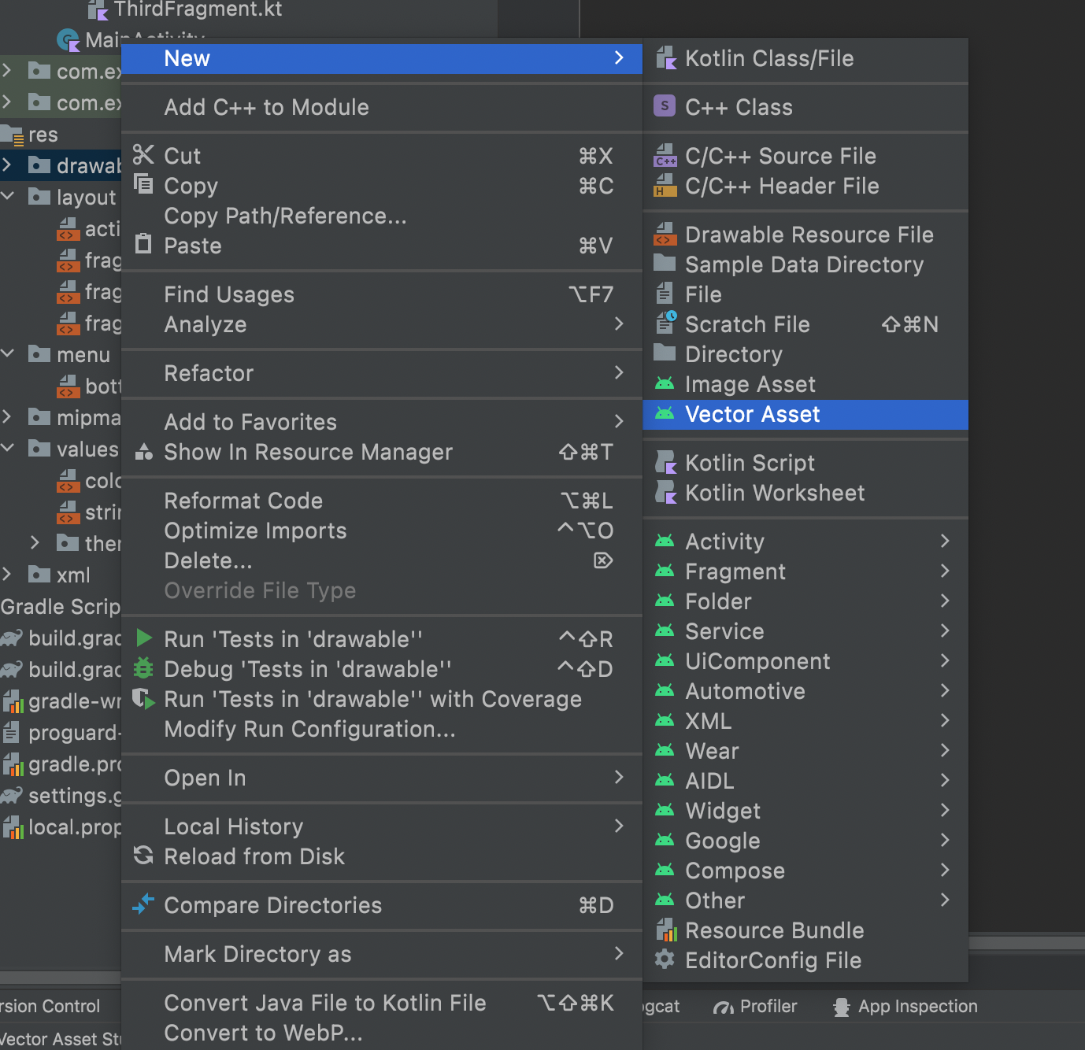The height and width of the screenshot is (1050, 1085).
Task: Open the Automotive submenu entry
Action: (805, 691)
